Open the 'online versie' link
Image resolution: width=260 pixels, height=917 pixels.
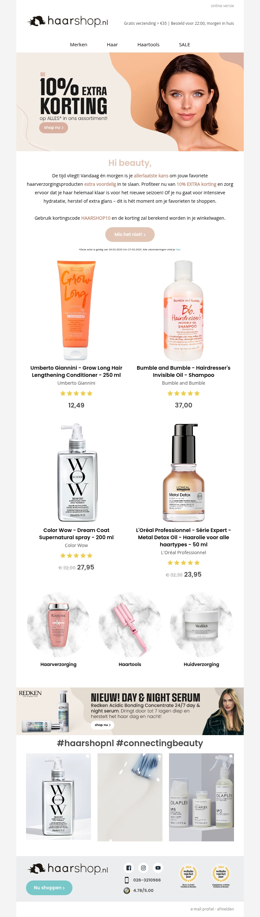click(222, 6)
